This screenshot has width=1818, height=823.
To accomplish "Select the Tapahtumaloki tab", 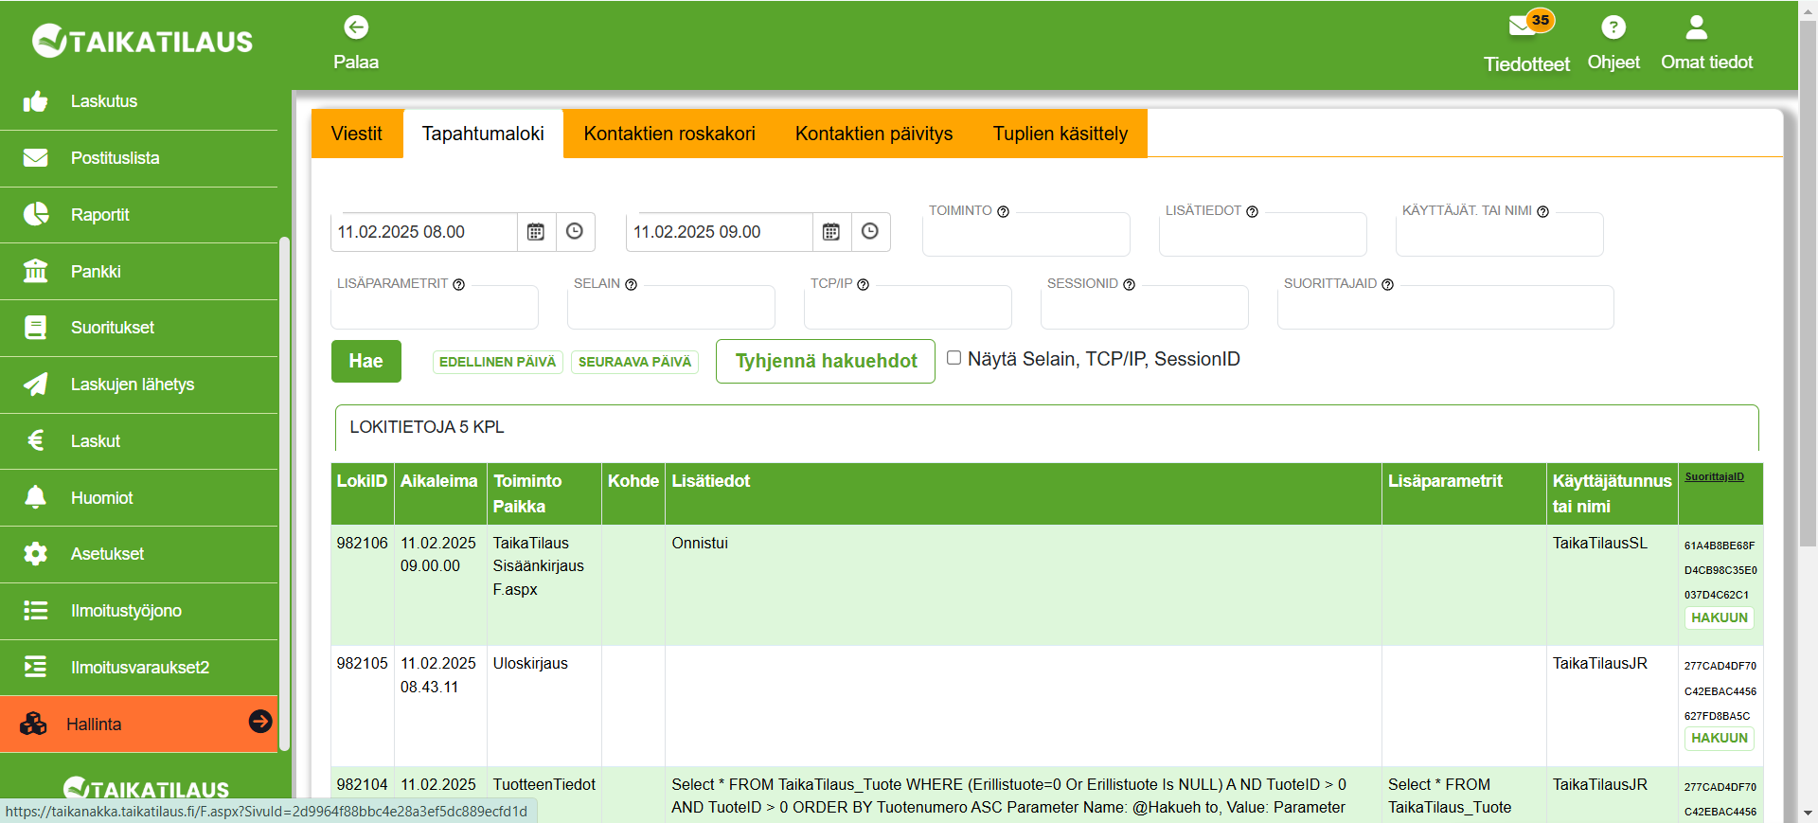I will pos(483,134).
